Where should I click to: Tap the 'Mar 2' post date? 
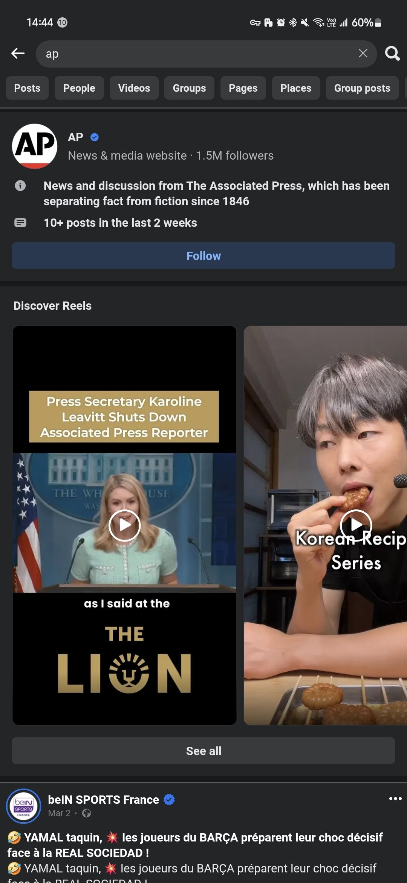[x=59, y=813]
